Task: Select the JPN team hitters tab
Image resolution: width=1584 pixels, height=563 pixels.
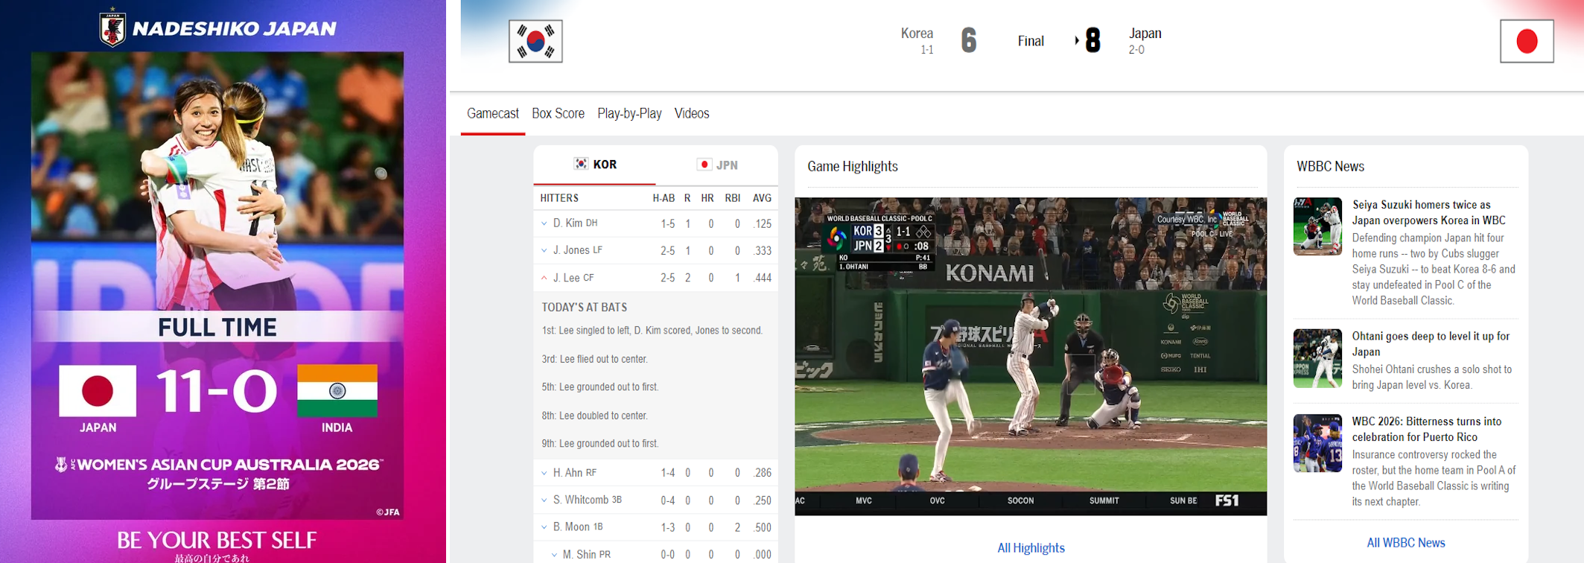Action: (x=717, y=165)
